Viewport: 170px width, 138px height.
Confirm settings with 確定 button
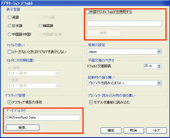pyautogui.click(x=111, y=130)
